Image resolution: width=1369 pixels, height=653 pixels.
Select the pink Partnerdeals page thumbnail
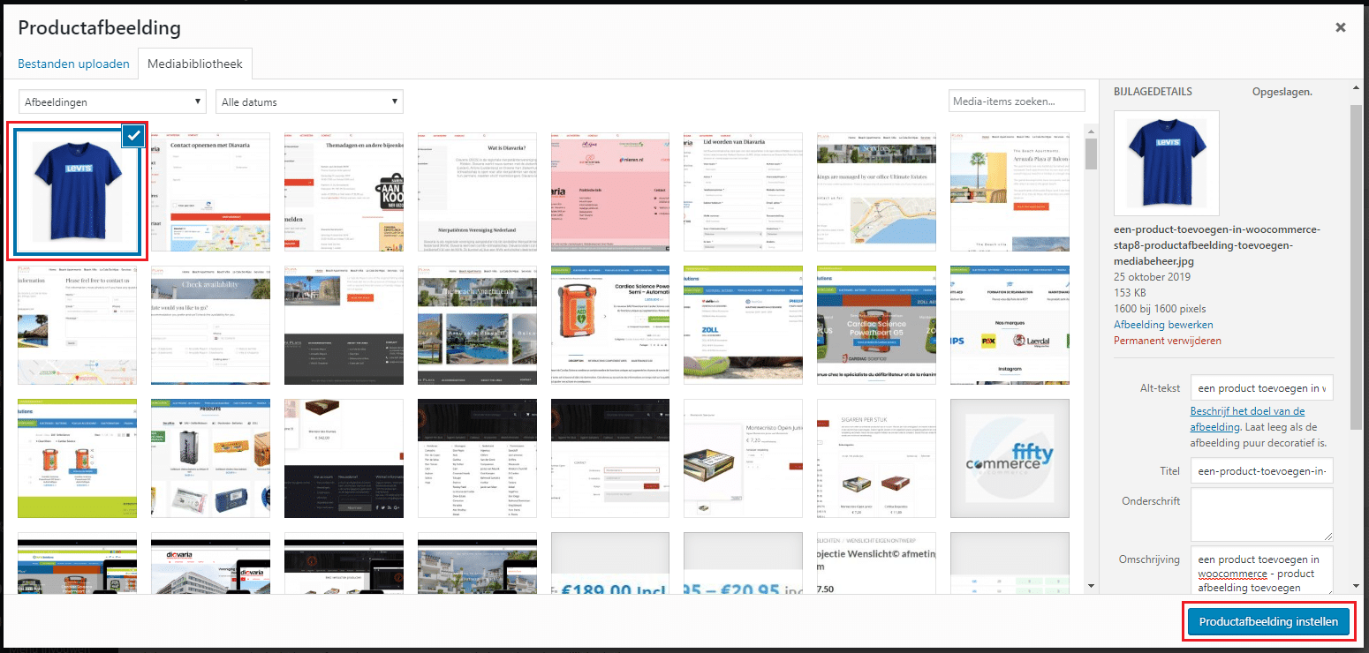[610, 191]
